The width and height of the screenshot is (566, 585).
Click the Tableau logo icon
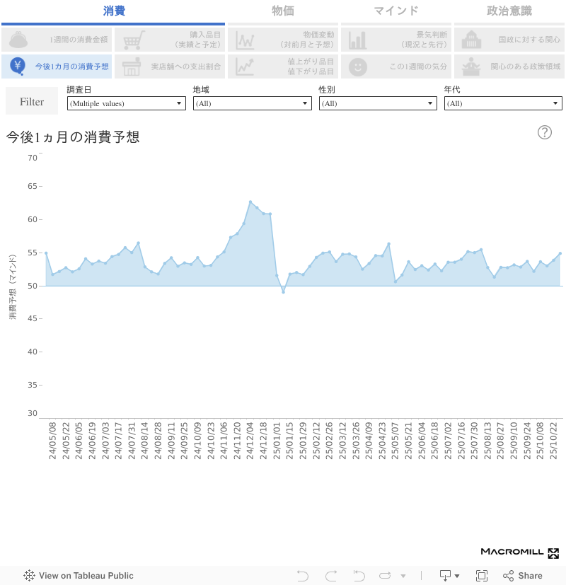29,576
